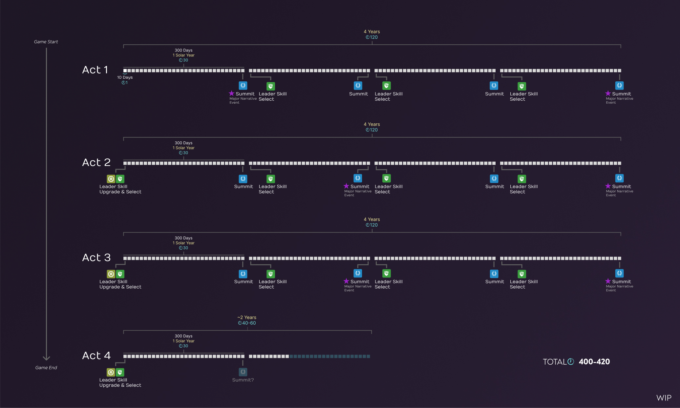The image size is (680, 408).
Task: Click purple star beside Act 1's first Summit
Action: 232,93
